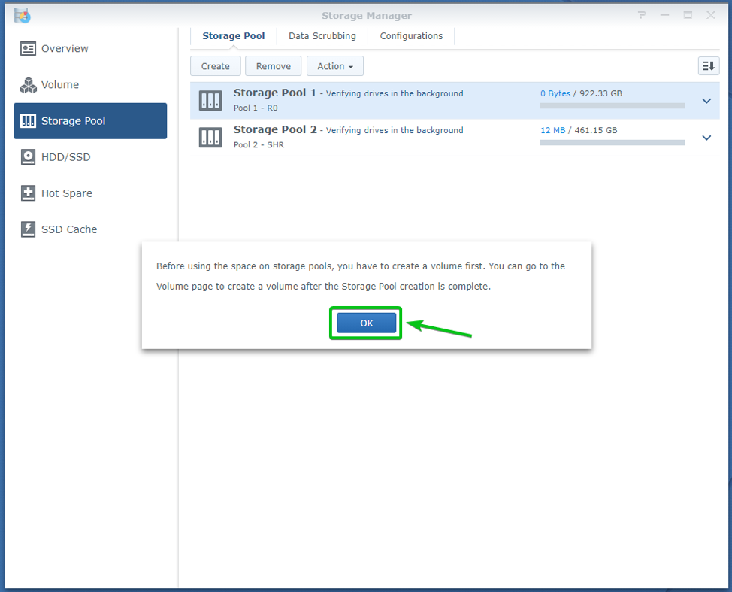Click the 461.15 GB capacity text
Image resolution: width=732 pixels, height=592 pixels.
tap(596, 130)
